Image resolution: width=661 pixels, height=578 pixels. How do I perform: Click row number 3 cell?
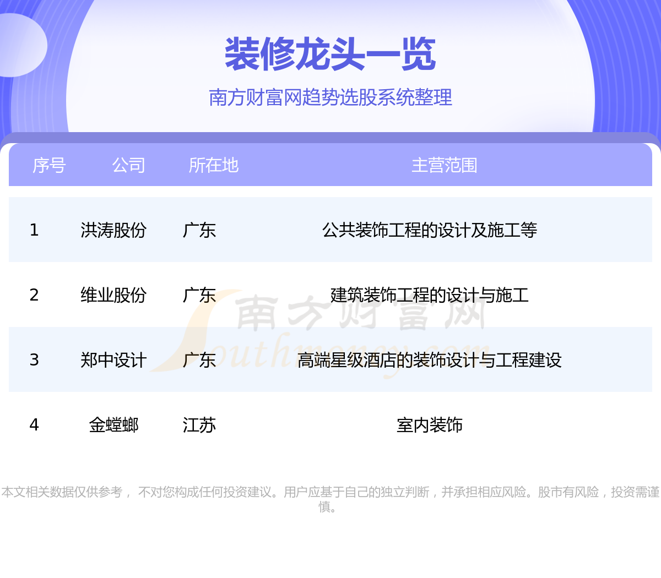(34, 360)
